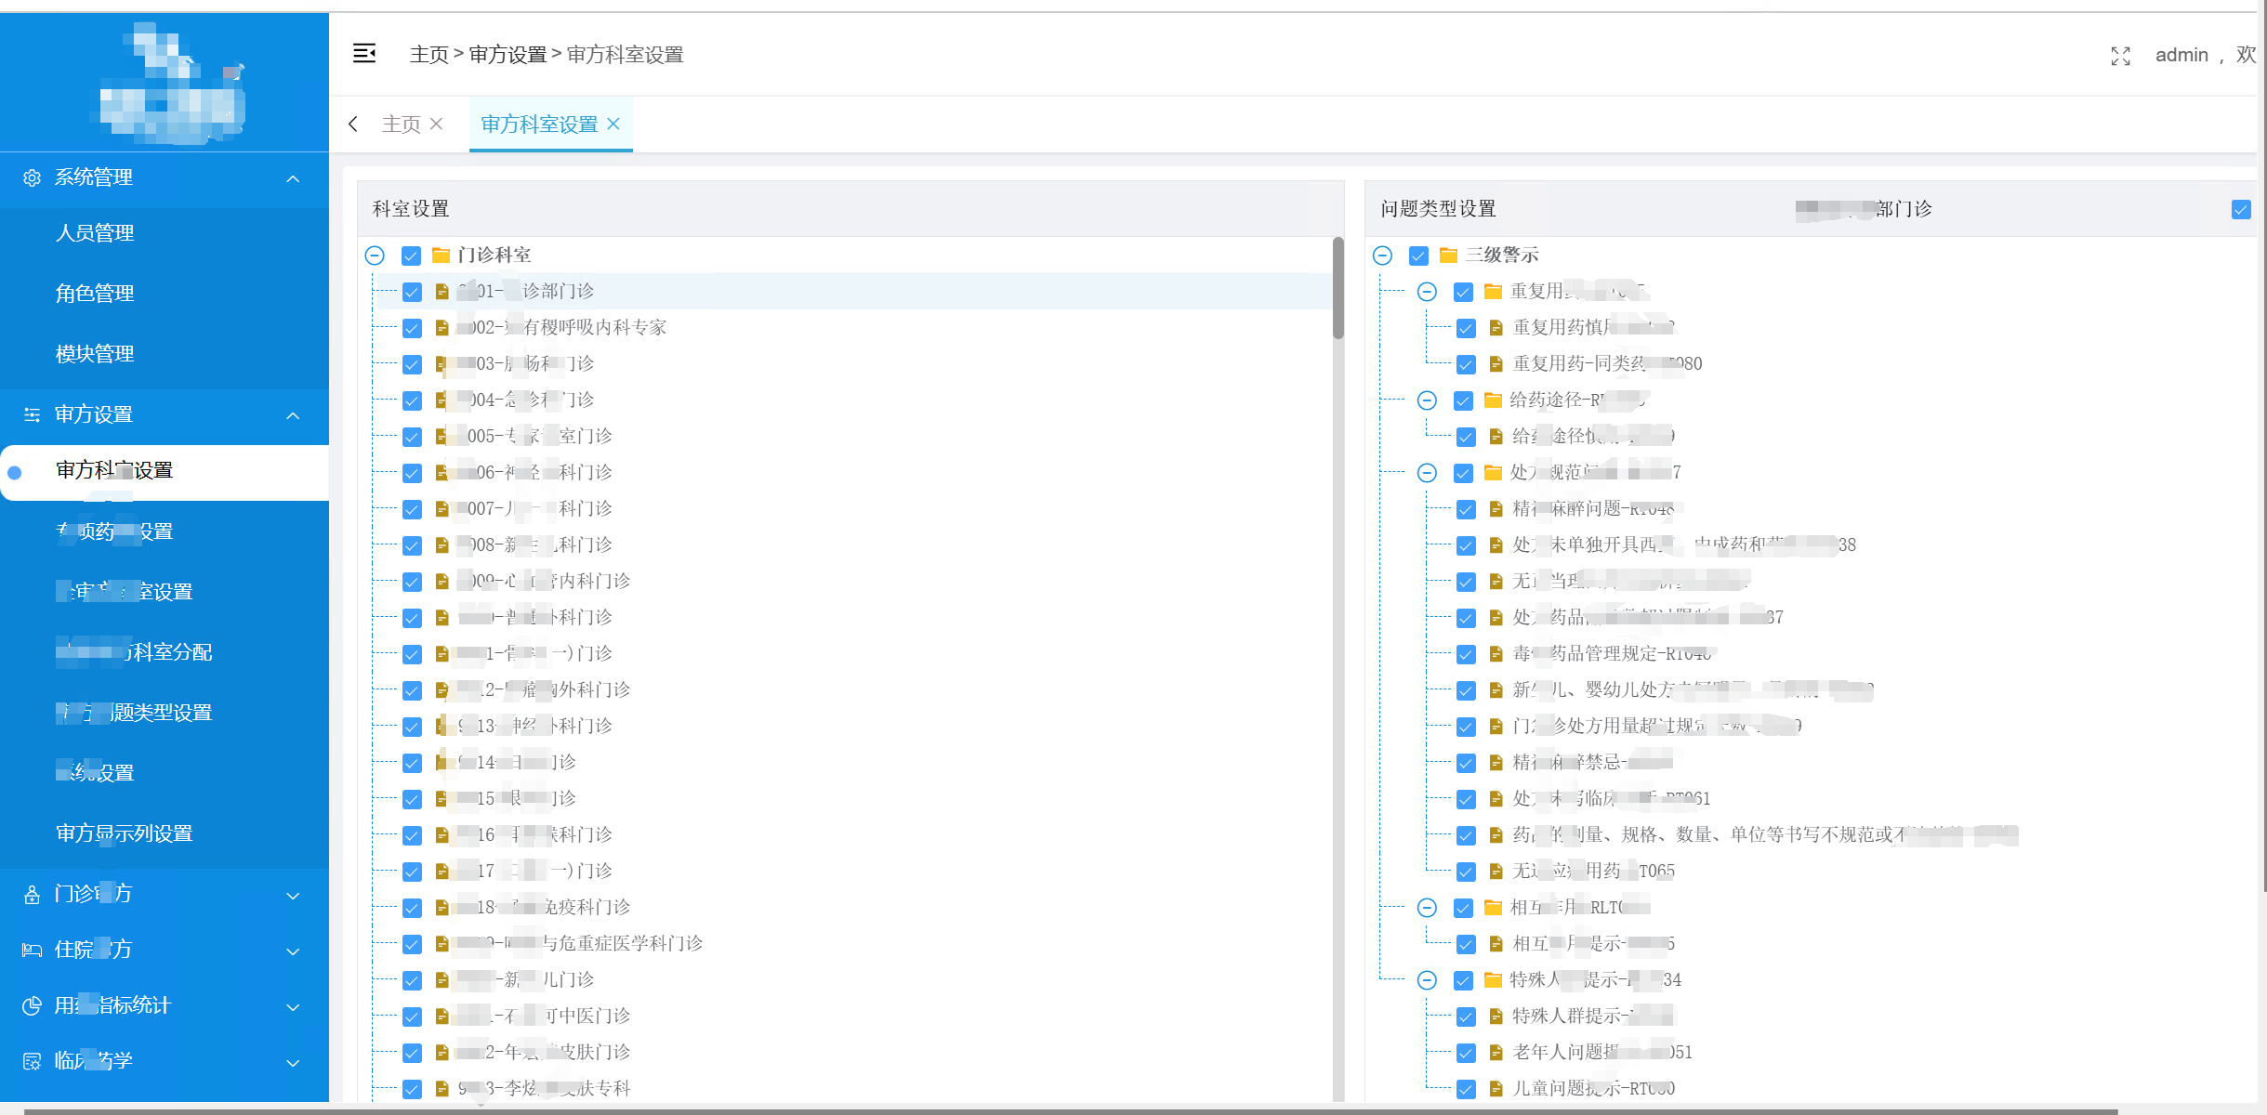2267x1115 pixels.
Task: Click the back arrow on tab bar
Action: coord(353,124)
